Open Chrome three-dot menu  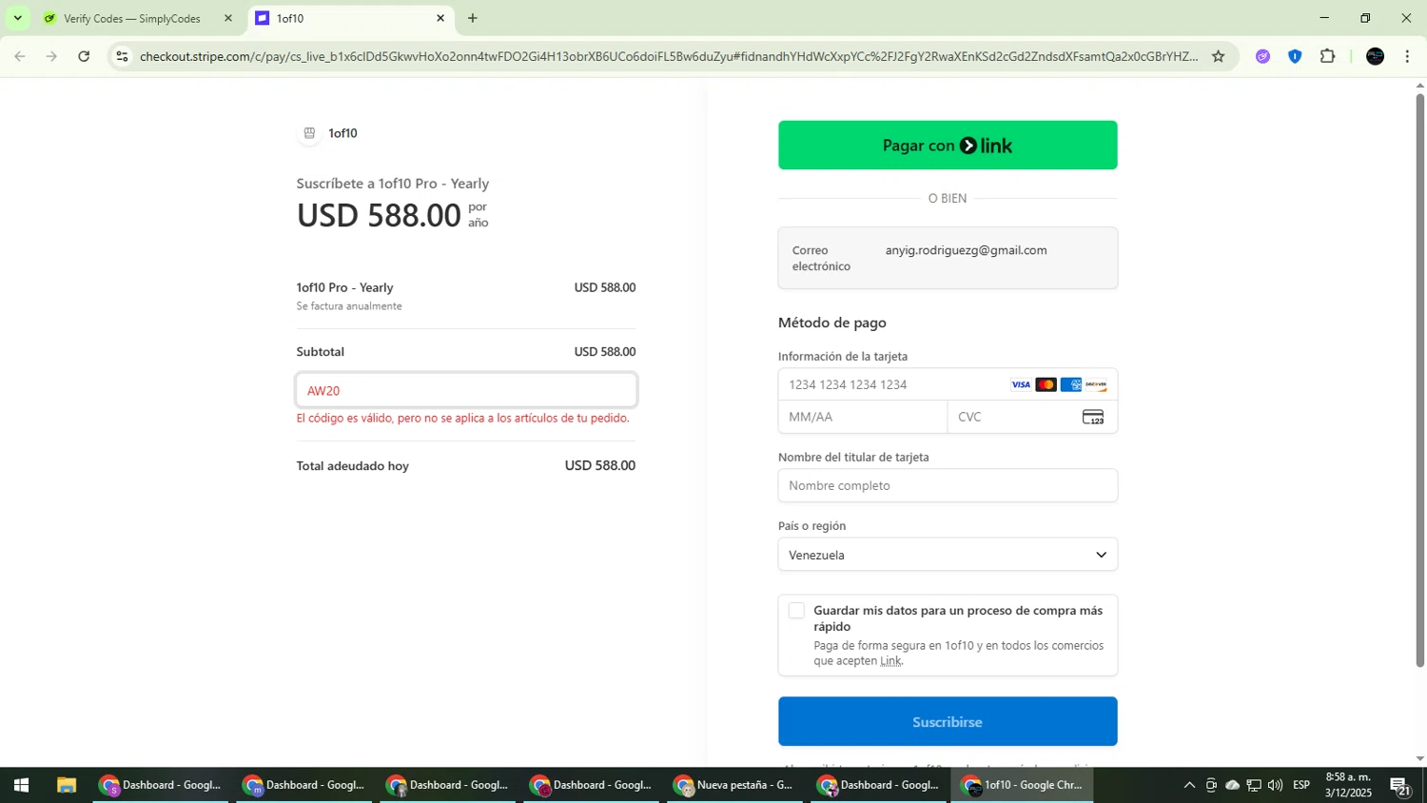click(x=1407, y=56)
